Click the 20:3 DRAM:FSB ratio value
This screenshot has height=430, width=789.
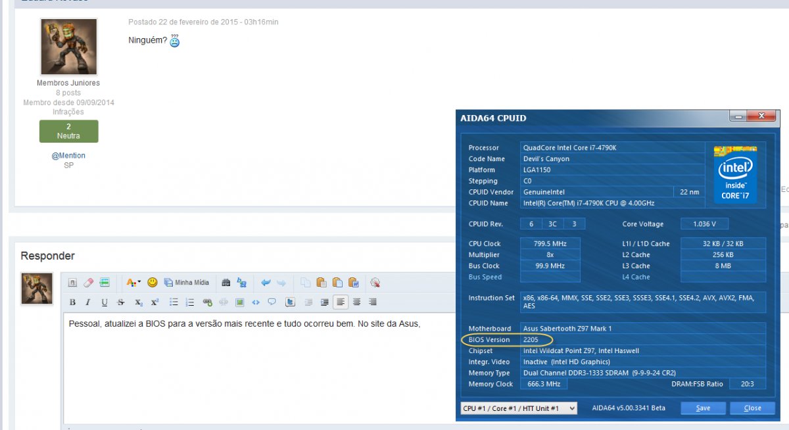(x=747, y=384)
